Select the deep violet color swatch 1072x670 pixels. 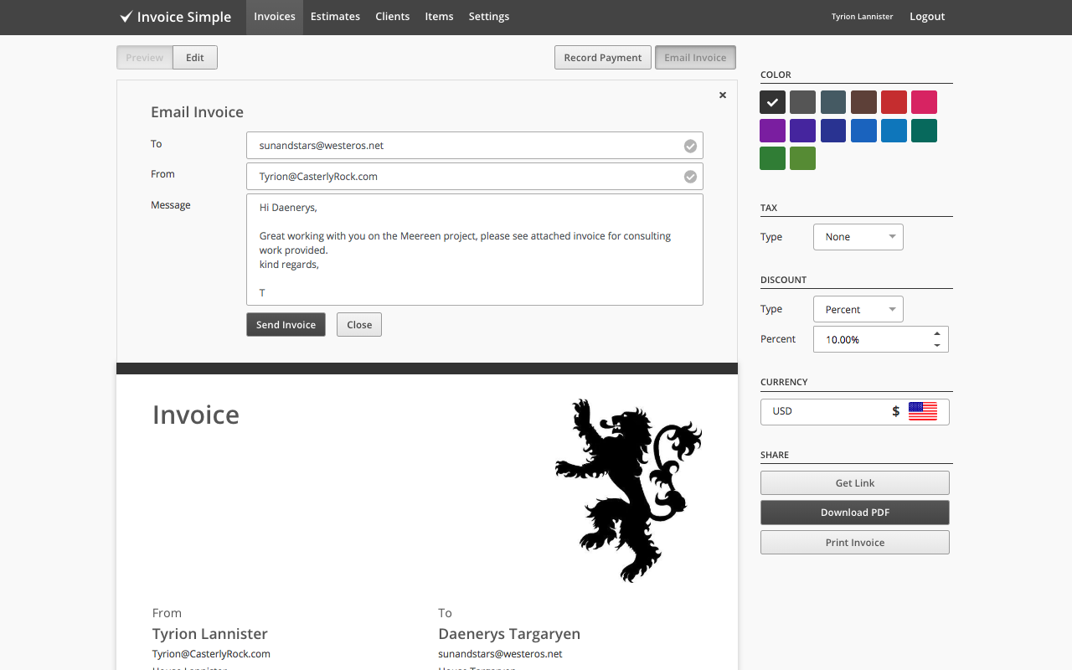click(802, 131)
